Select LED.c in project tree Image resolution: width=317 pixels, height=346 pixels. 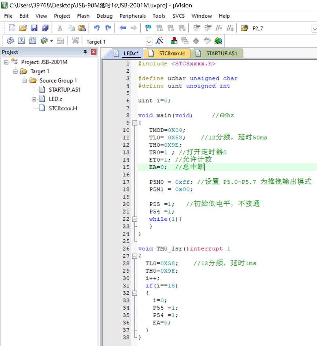coord(55,99)
